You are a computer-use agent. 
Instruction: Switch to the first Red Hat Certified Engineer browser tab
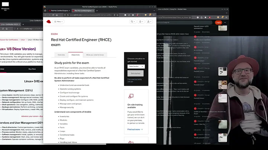pyautogui.click(x=58, y=10)
